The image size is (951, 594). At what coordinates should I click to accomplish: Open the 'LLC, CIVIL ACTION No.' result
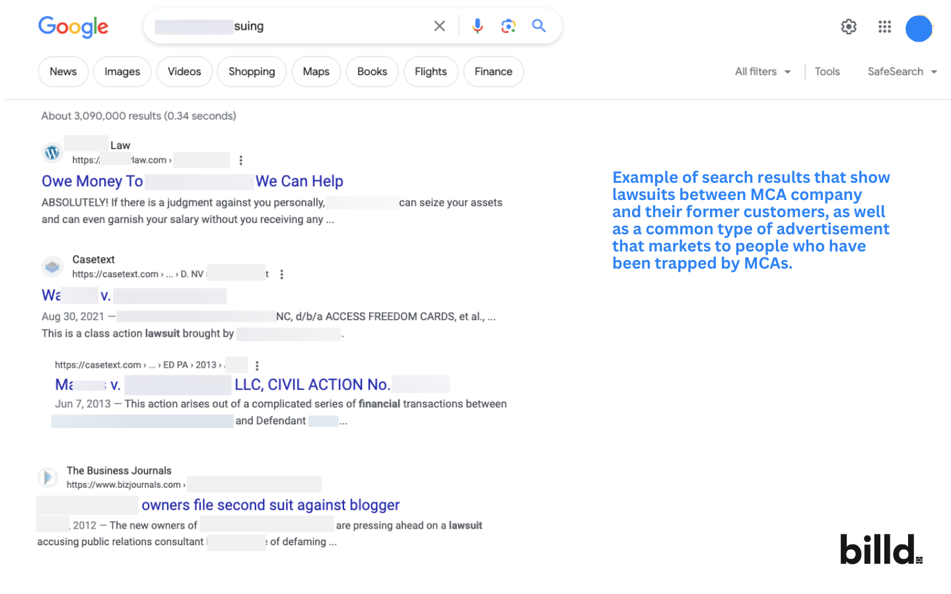252,384
